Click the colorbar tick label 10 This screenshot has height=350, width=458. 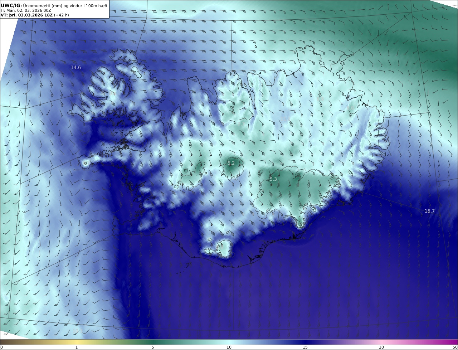[229, 347]
